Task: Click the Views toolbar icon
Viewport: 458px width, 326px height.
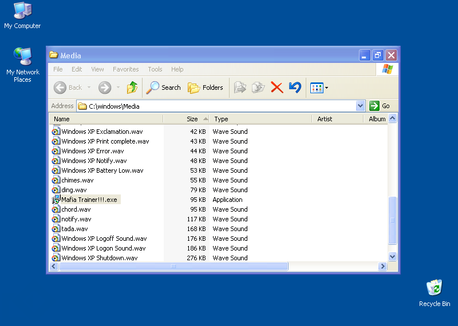Action: point(317,88)
